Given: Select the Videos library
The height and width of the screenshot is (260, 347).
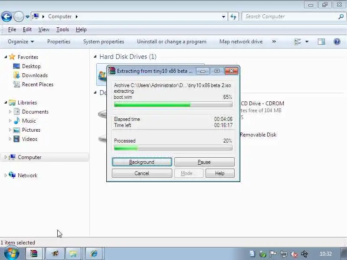Looking at the screenshot, I should point(29,139).
